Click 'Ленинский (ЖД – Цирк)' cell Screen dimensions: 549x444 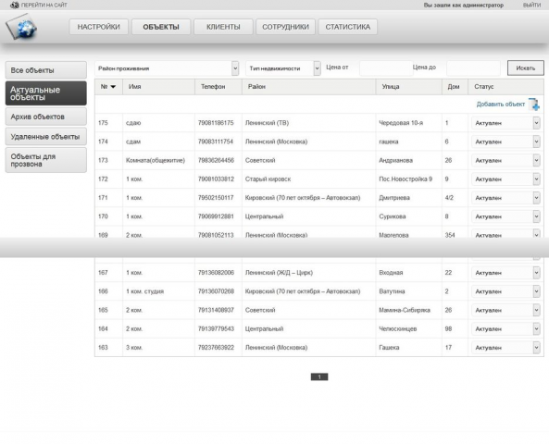(x=279, y=273)
